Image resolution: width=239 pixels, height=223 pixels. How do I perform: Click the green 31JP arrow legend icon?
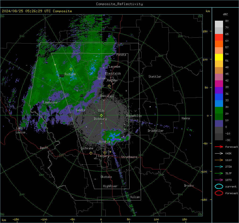(219, 173)
